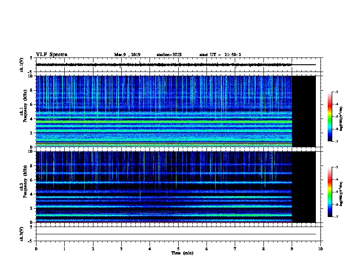The width and height of the screenshot is (361, 279).
Task: Click the time axis tick label "0"
Action: point(36,249)
